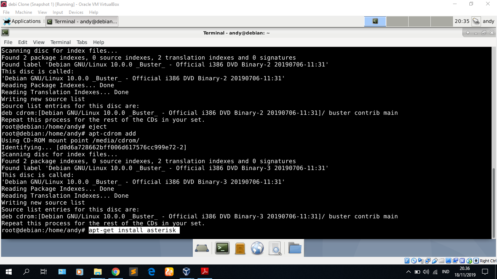Open the Windows Action Center notifications icon
This screenshot has height=279, width=497.
click(485, 272)
